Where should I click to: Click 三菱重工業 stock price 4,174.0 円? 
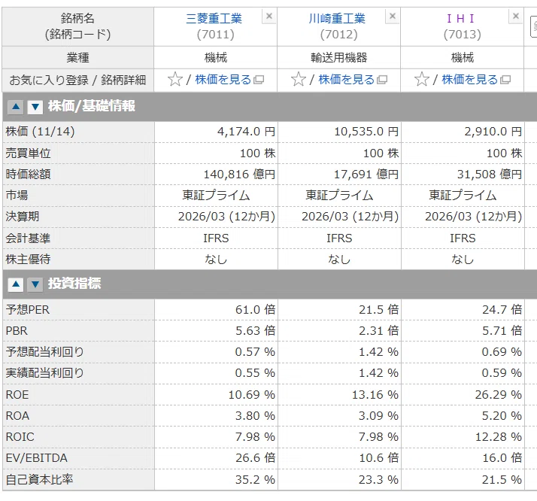tap(246, 132)
